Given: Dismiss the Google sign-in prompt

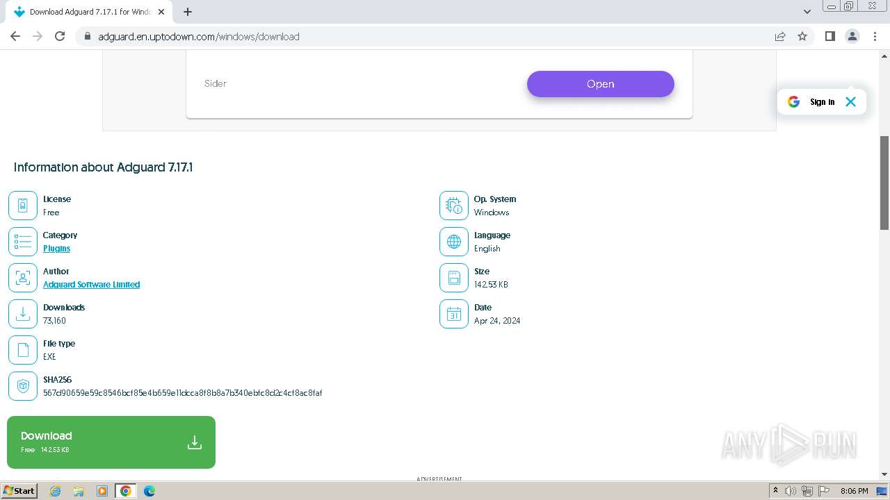Looking at the screenshot, I should tap(850, 101).
